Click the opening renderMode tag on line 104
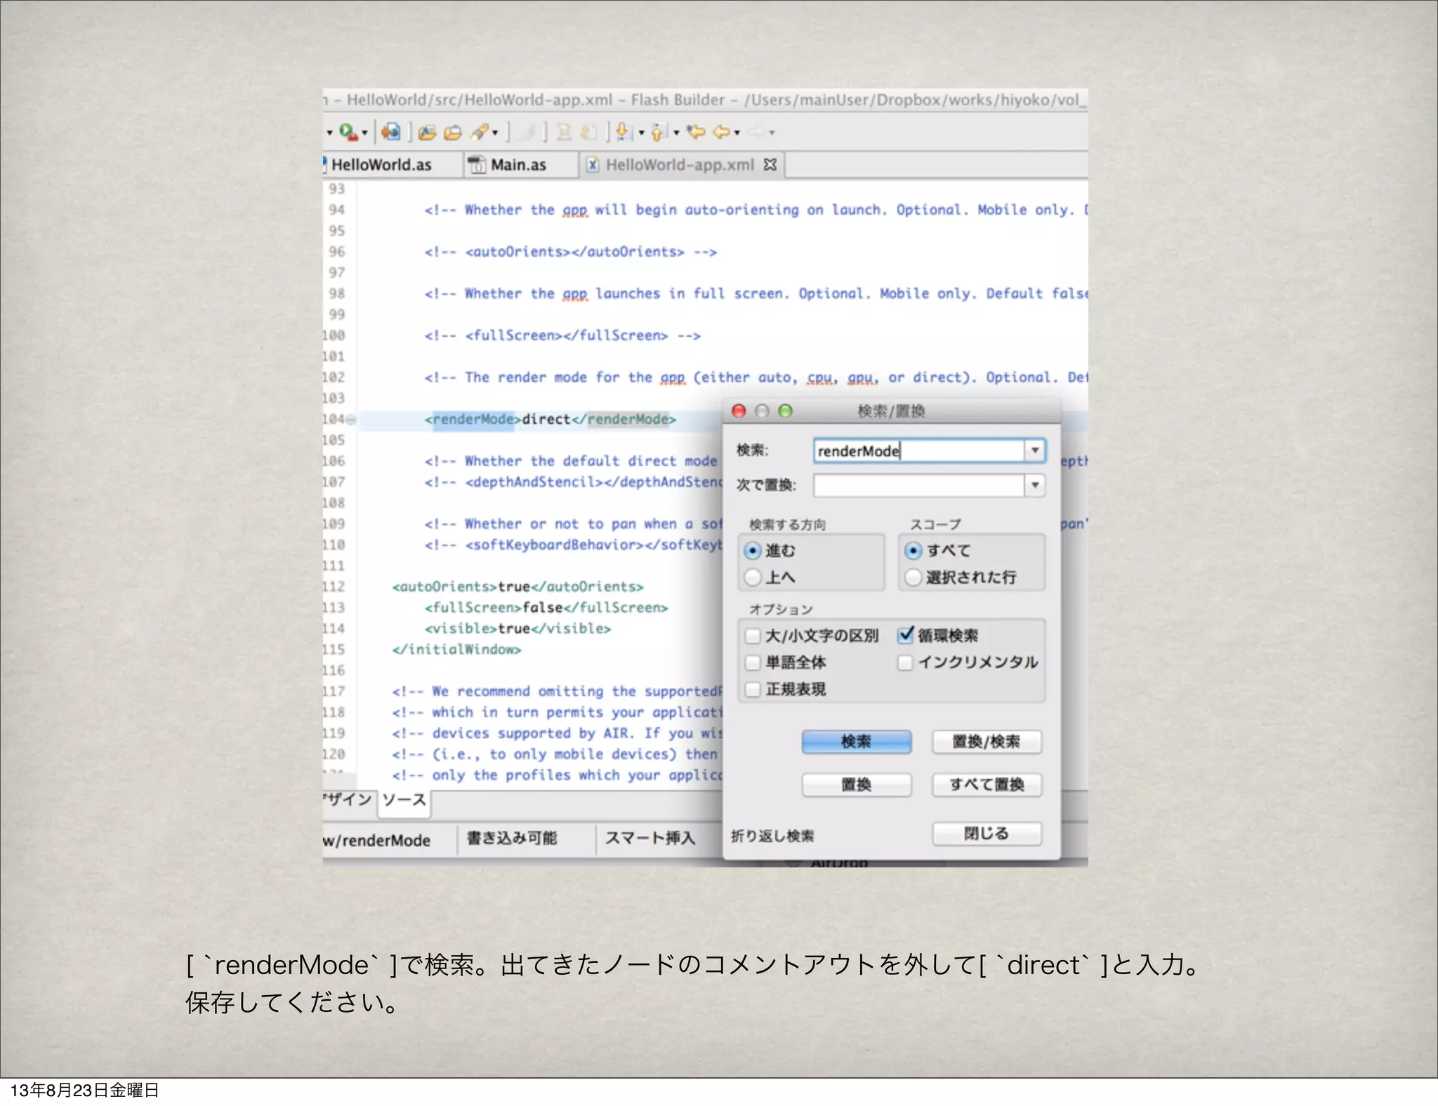The image size is (1438, 1106). tap(473, 420)
